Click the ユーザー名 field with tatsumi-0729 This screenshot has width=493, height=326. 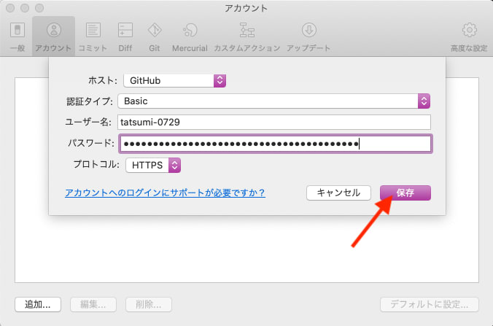click(274, 122)
